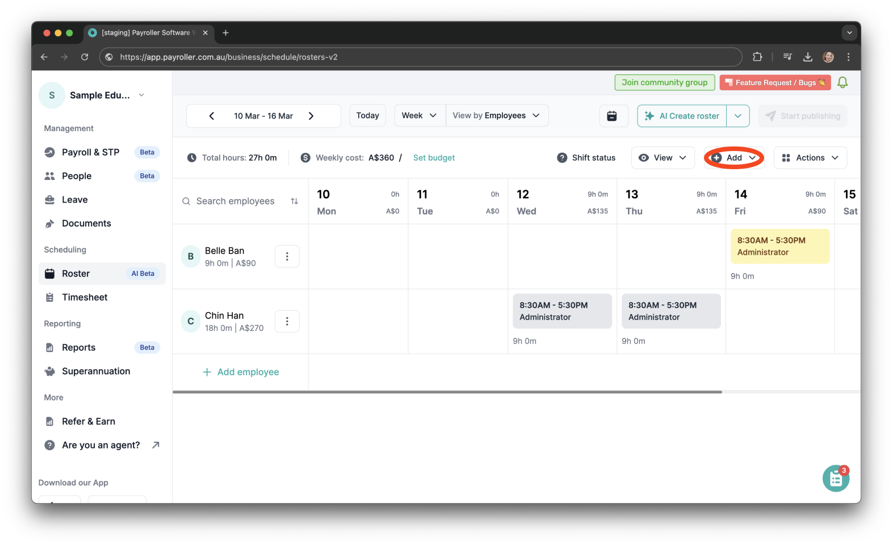View site information icon in address bar
Screen dimensions: 893x545
pyautogui.click(x=110, y=57)
